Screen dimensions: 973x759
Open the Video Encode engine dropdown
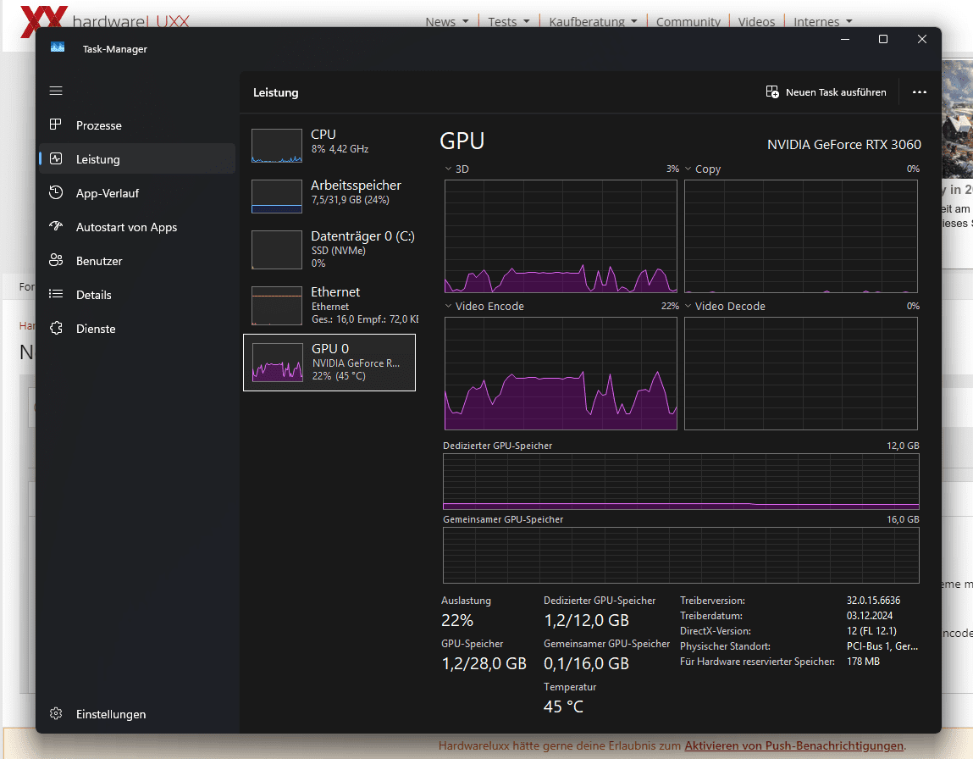click(x=449, y=306)
